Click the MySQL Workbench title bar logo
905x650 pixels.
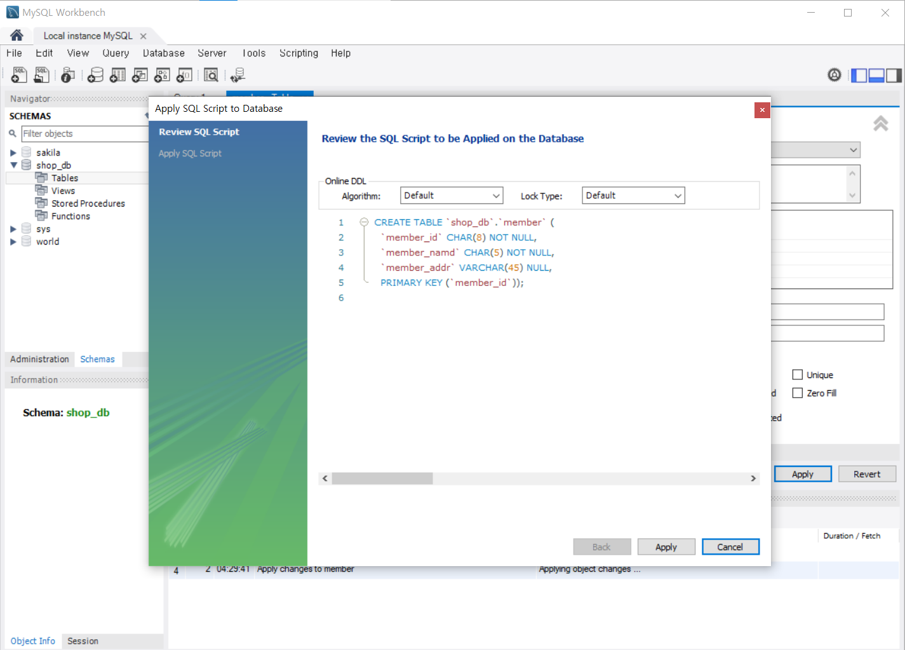pyautogui.click(x=12, y=12)
